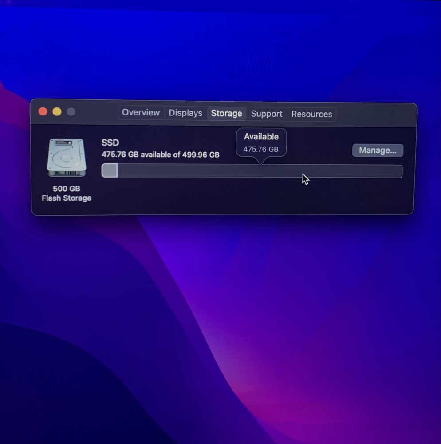Click the SSD volume name
The width and height of the screenshot is (441, 444).
pos(110,143)
